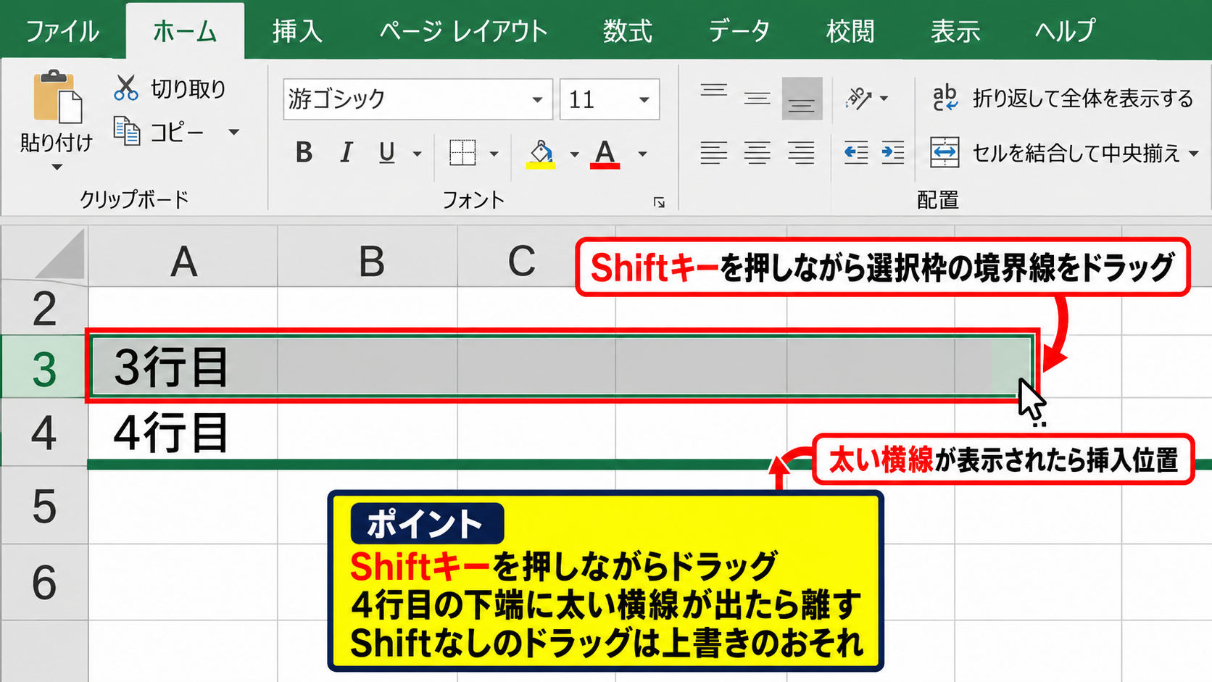
Task: Click the Copy (コピー) icon
Action: 127,132
